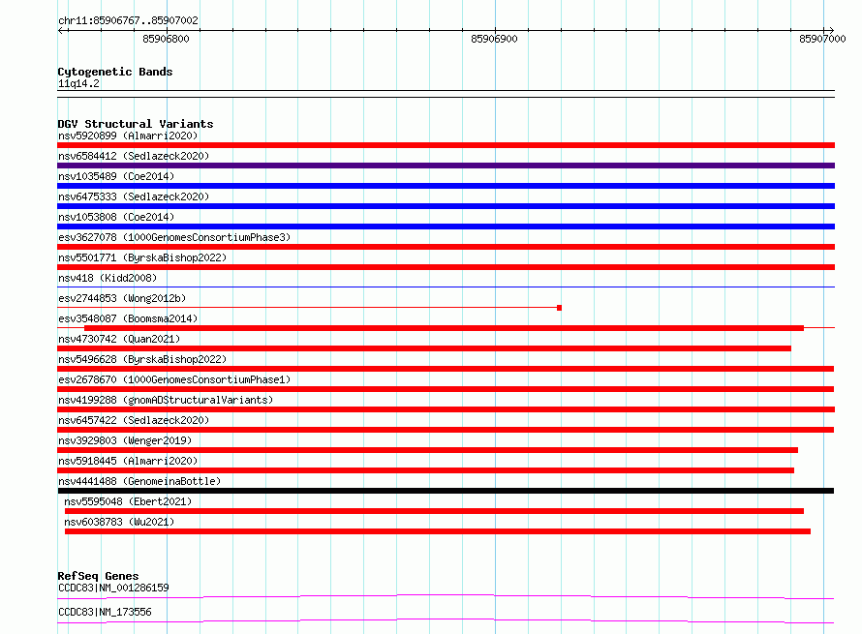
Task: Open CCDC83|NM_001286159 transcript label
Action: pos(113,588)
